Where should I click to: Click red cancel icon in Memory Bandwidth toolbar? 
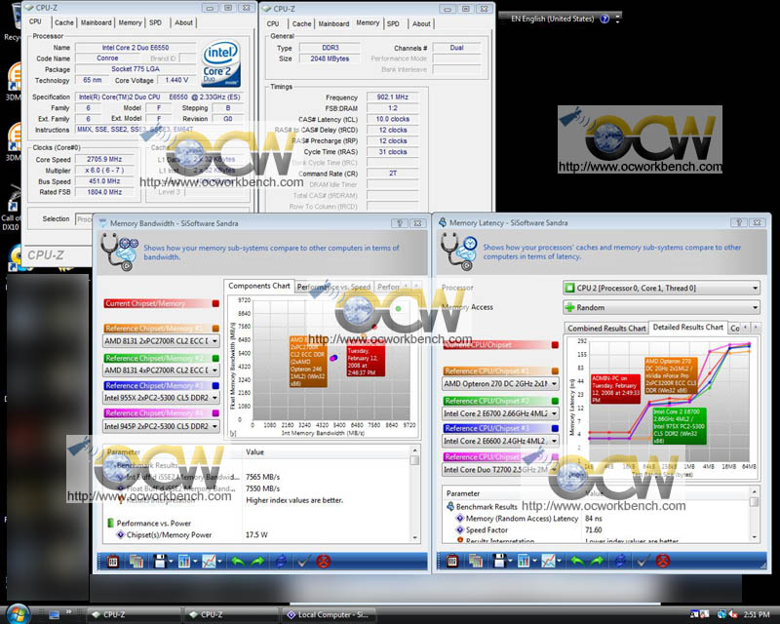click(x=324, y=562)
